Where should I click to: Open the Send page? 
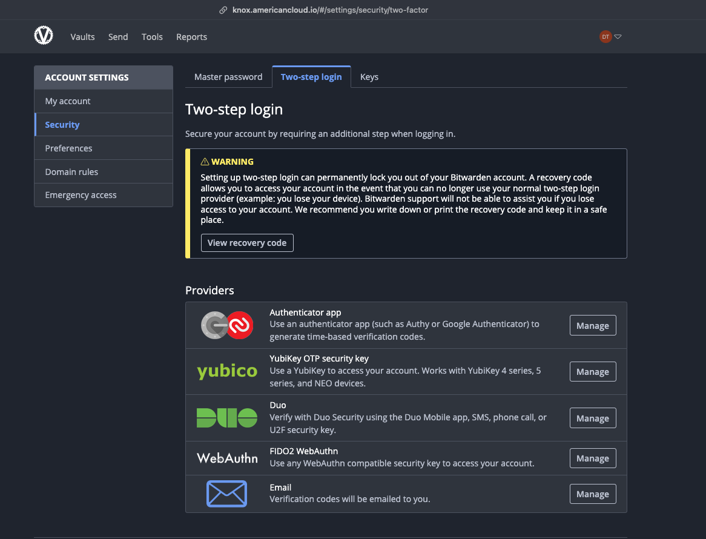click(x=118, y=37)
